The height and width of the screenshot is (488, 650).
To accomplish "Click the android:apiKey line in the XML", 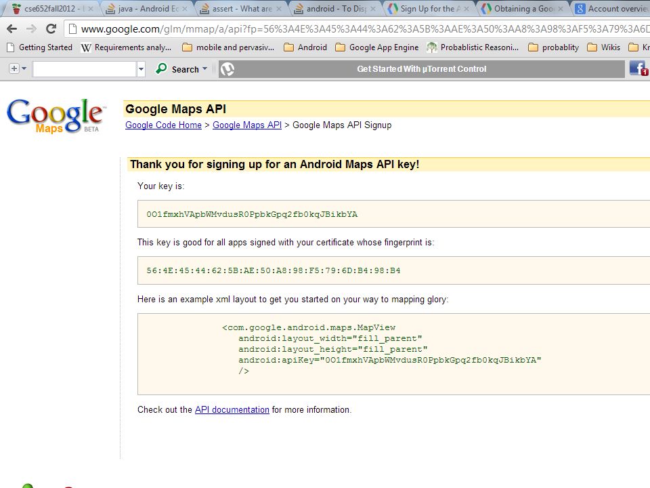I will (390, 360).
